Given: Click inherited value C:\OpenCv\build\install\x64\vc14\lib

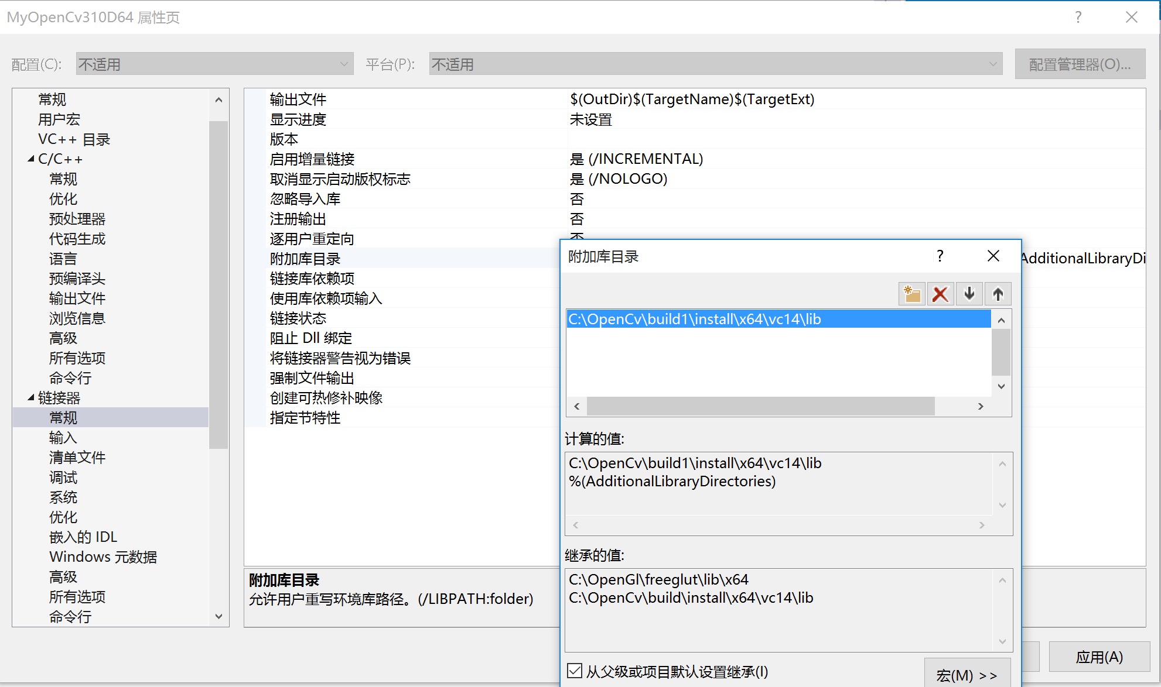Looking at the screenshot, I should pos(691,597).
